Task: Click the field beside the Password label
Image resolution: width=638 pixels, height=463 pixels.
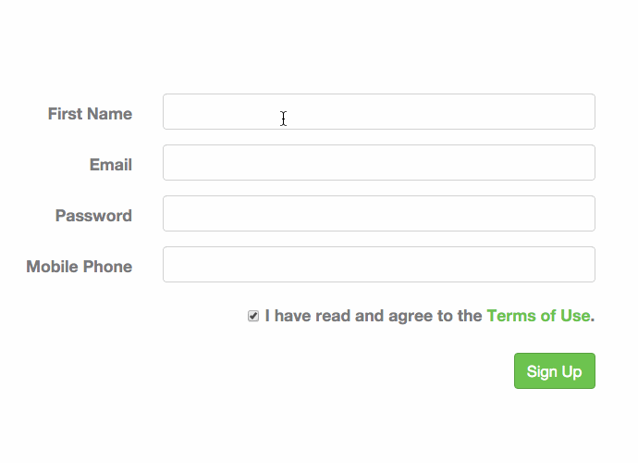Action: (378, 214)
